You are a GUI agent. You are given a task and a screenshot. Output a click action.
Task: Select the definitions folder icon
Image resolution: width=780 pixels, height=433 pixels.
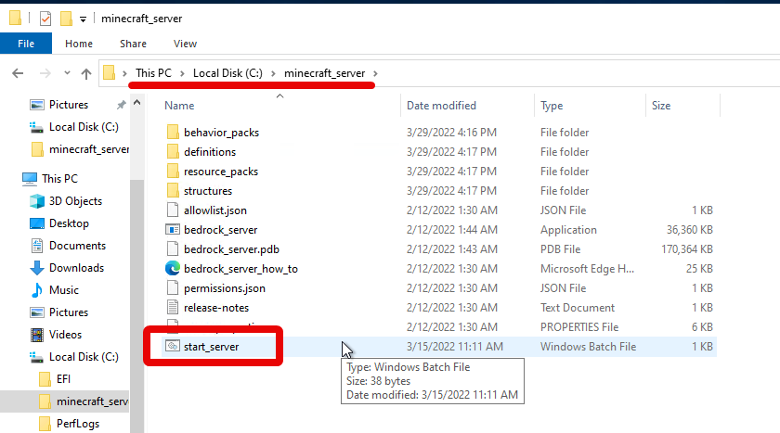(x=173, y=151)
